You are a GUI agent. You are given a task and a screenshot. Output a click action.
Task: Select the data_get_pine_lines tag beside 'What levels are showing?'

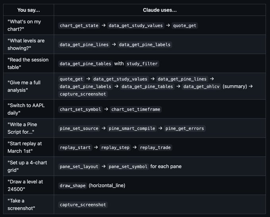pos(84,45)
